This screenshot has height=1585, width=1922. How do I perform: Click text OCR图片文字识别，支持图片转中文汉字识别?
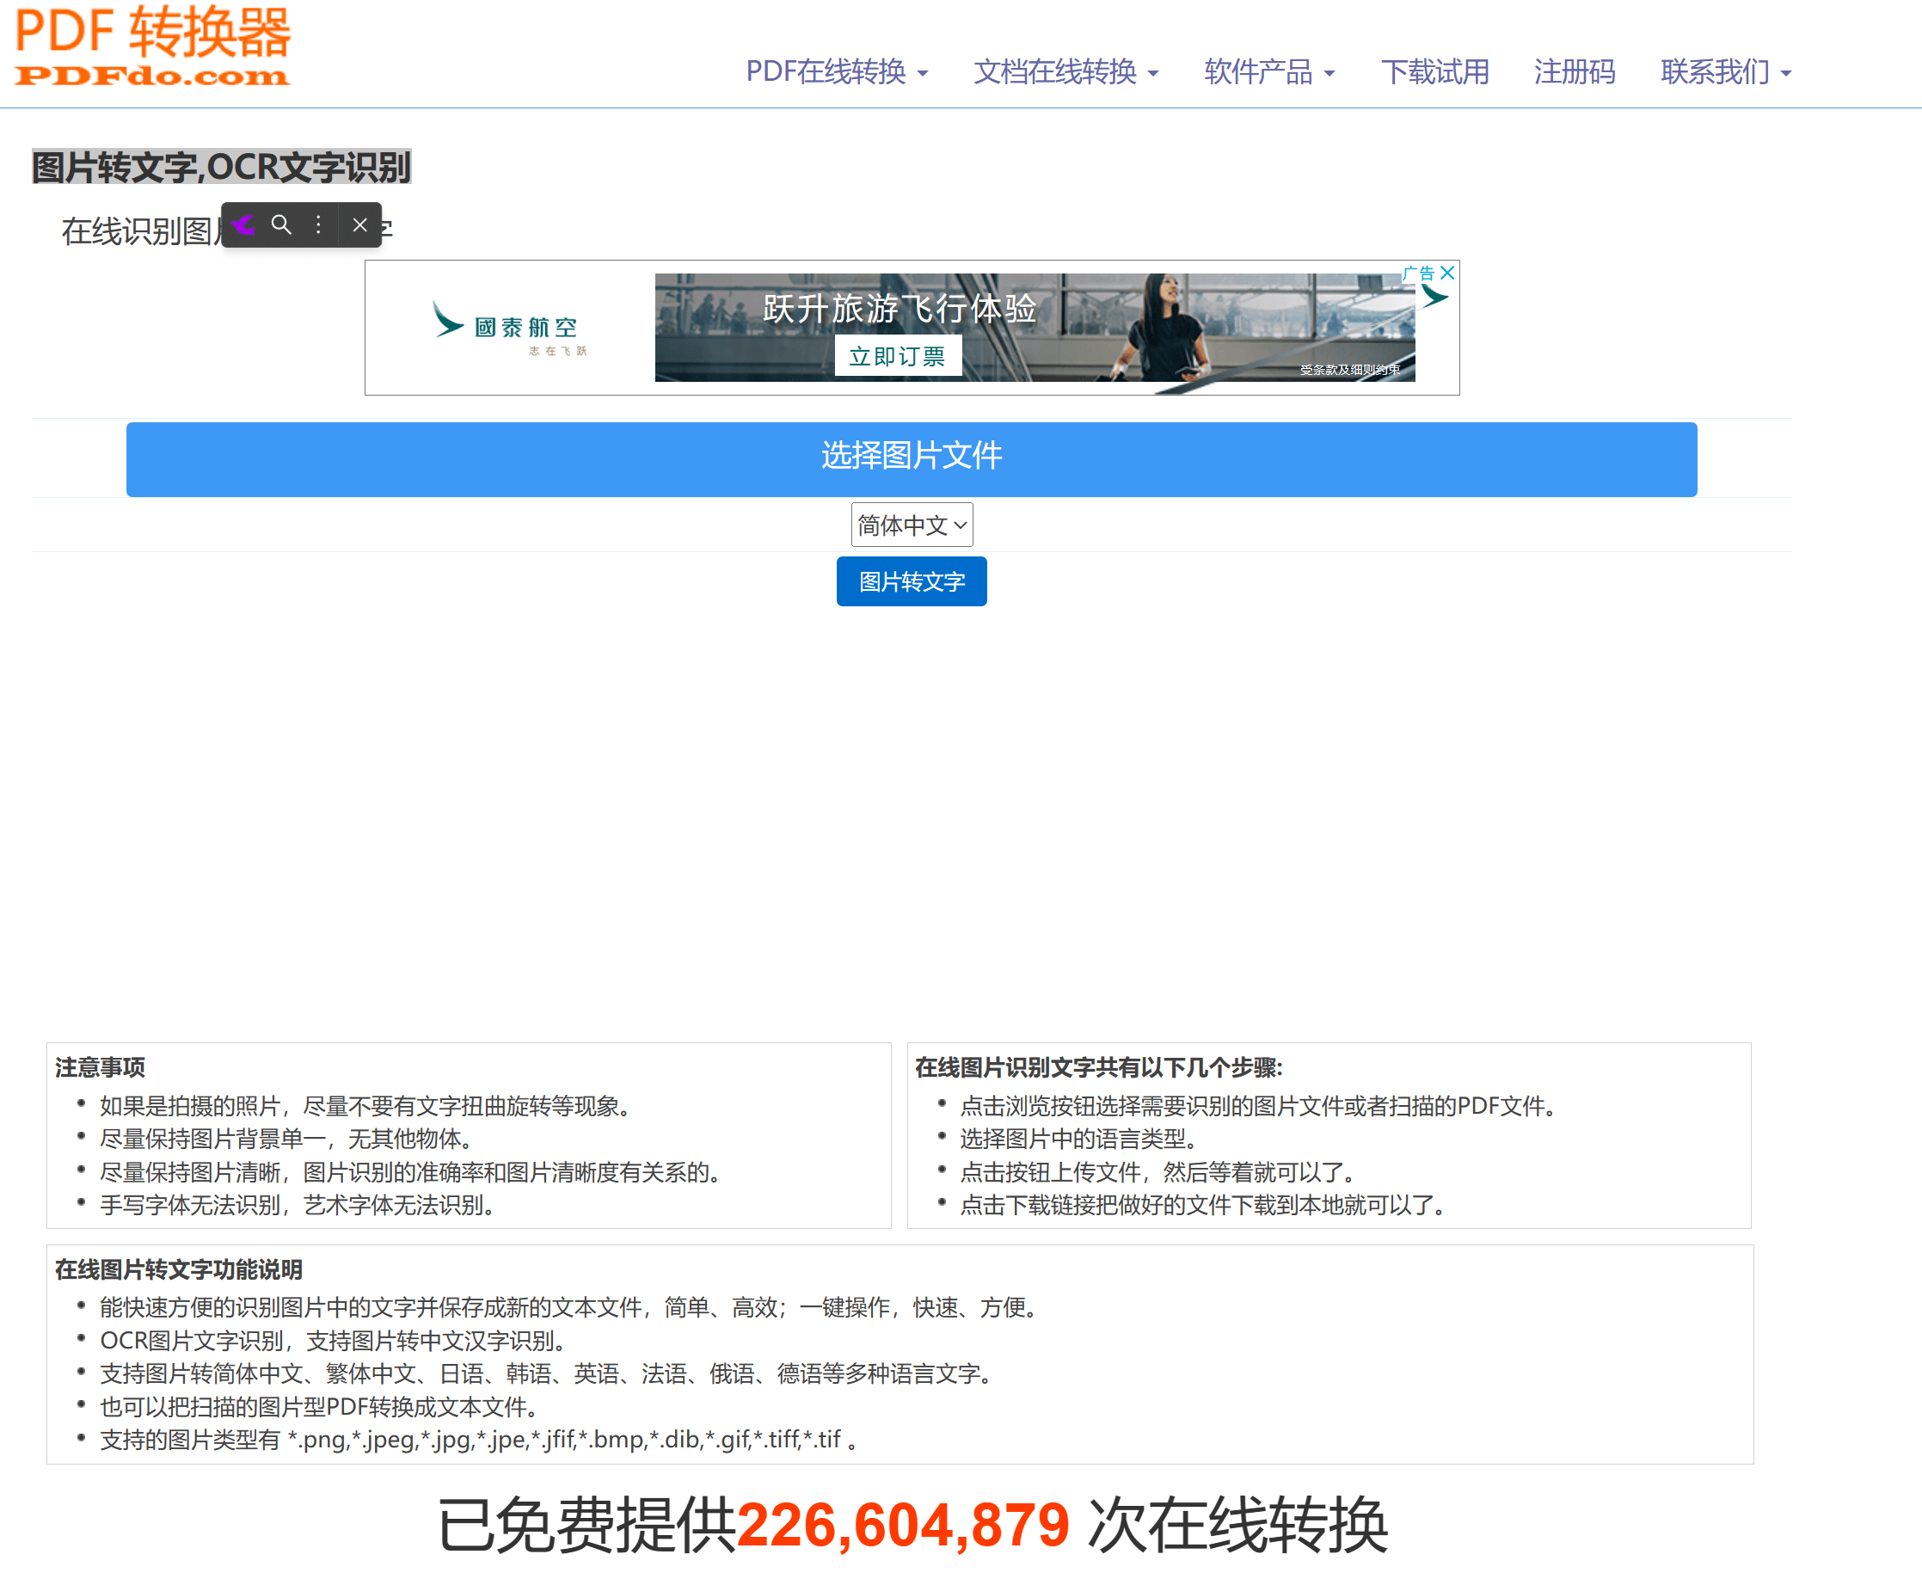coord(334,1340)
